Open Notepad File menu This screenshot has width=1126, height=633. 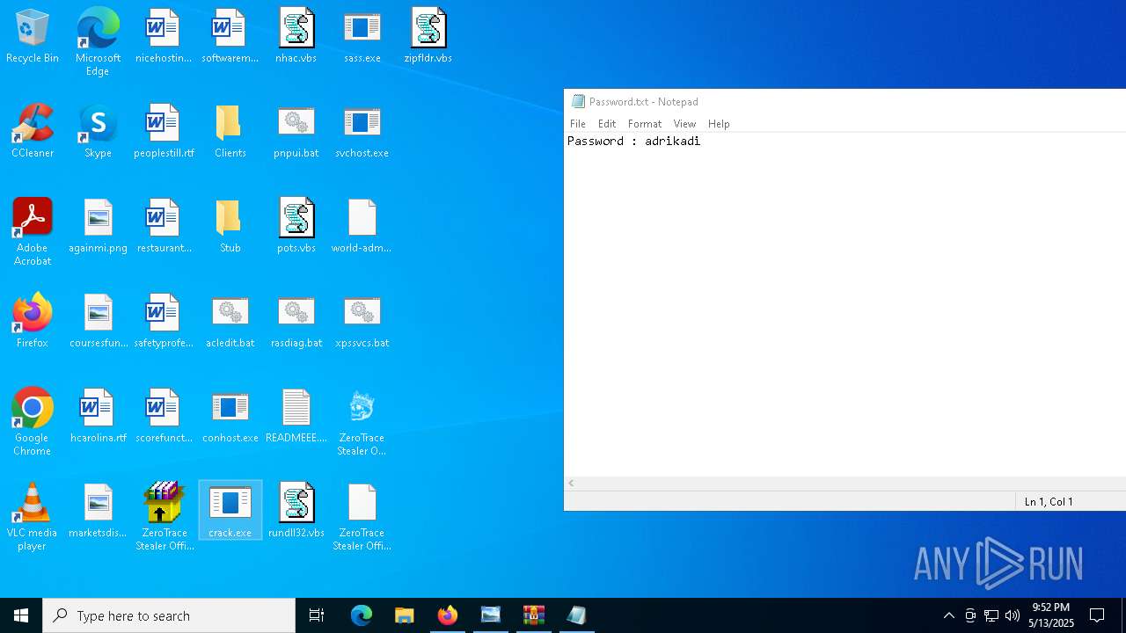(577, 124)
